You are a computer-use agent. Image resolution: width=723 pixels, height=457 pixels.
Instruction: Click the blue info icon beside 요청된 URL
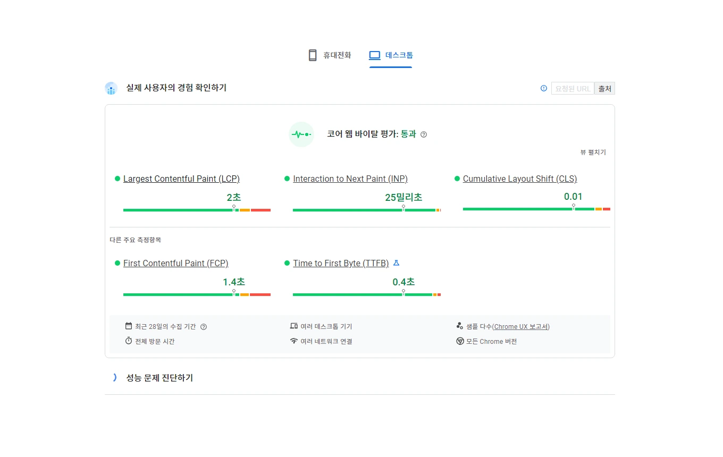pos(543,88)
